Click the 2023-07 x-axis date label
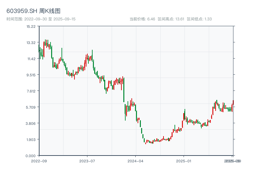 tap(87, 161)
